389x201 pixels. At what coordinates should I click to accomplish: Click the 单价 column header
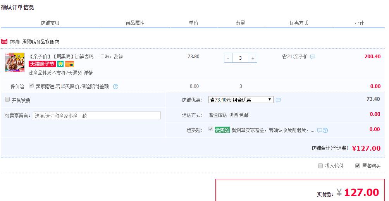[193, 23]
